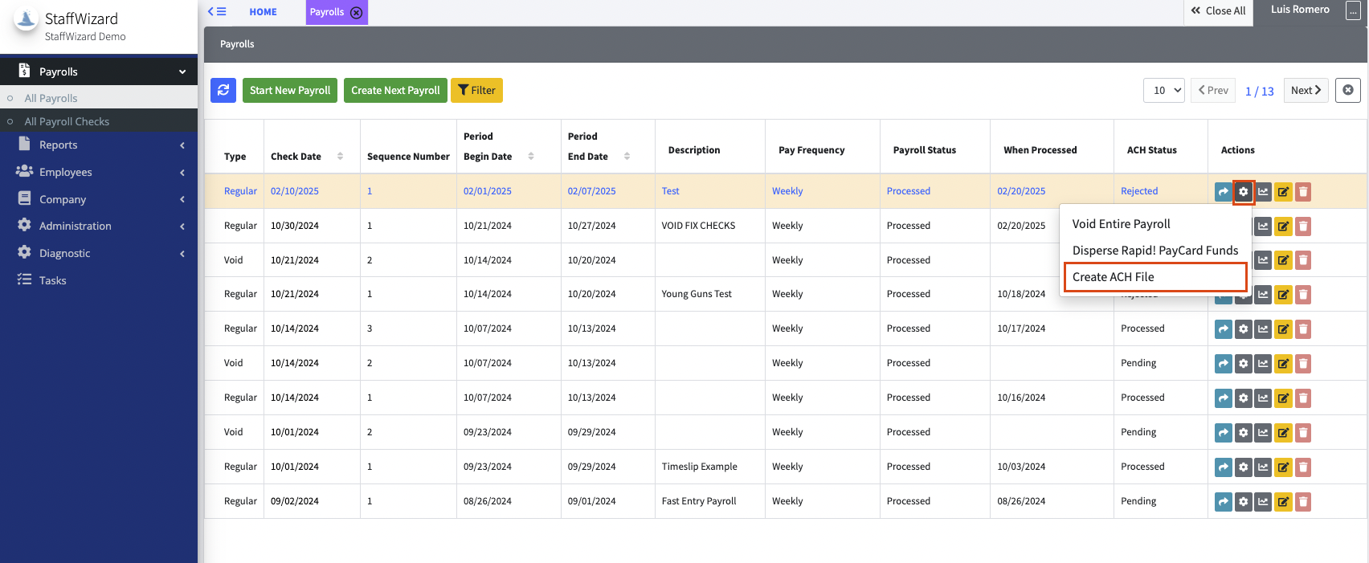Click Start New Payroll button
The width and height of the screenshot is (1369, 563).
[x=290, y=90]
